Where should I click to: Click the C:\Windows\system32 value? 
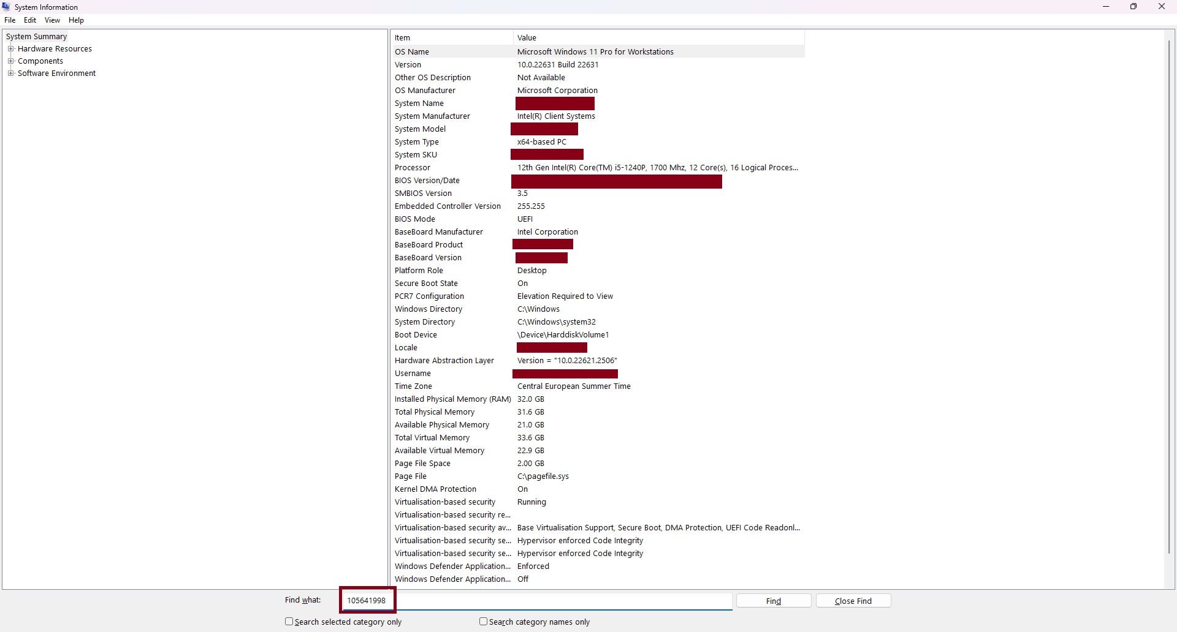click(x=557, y=322)
